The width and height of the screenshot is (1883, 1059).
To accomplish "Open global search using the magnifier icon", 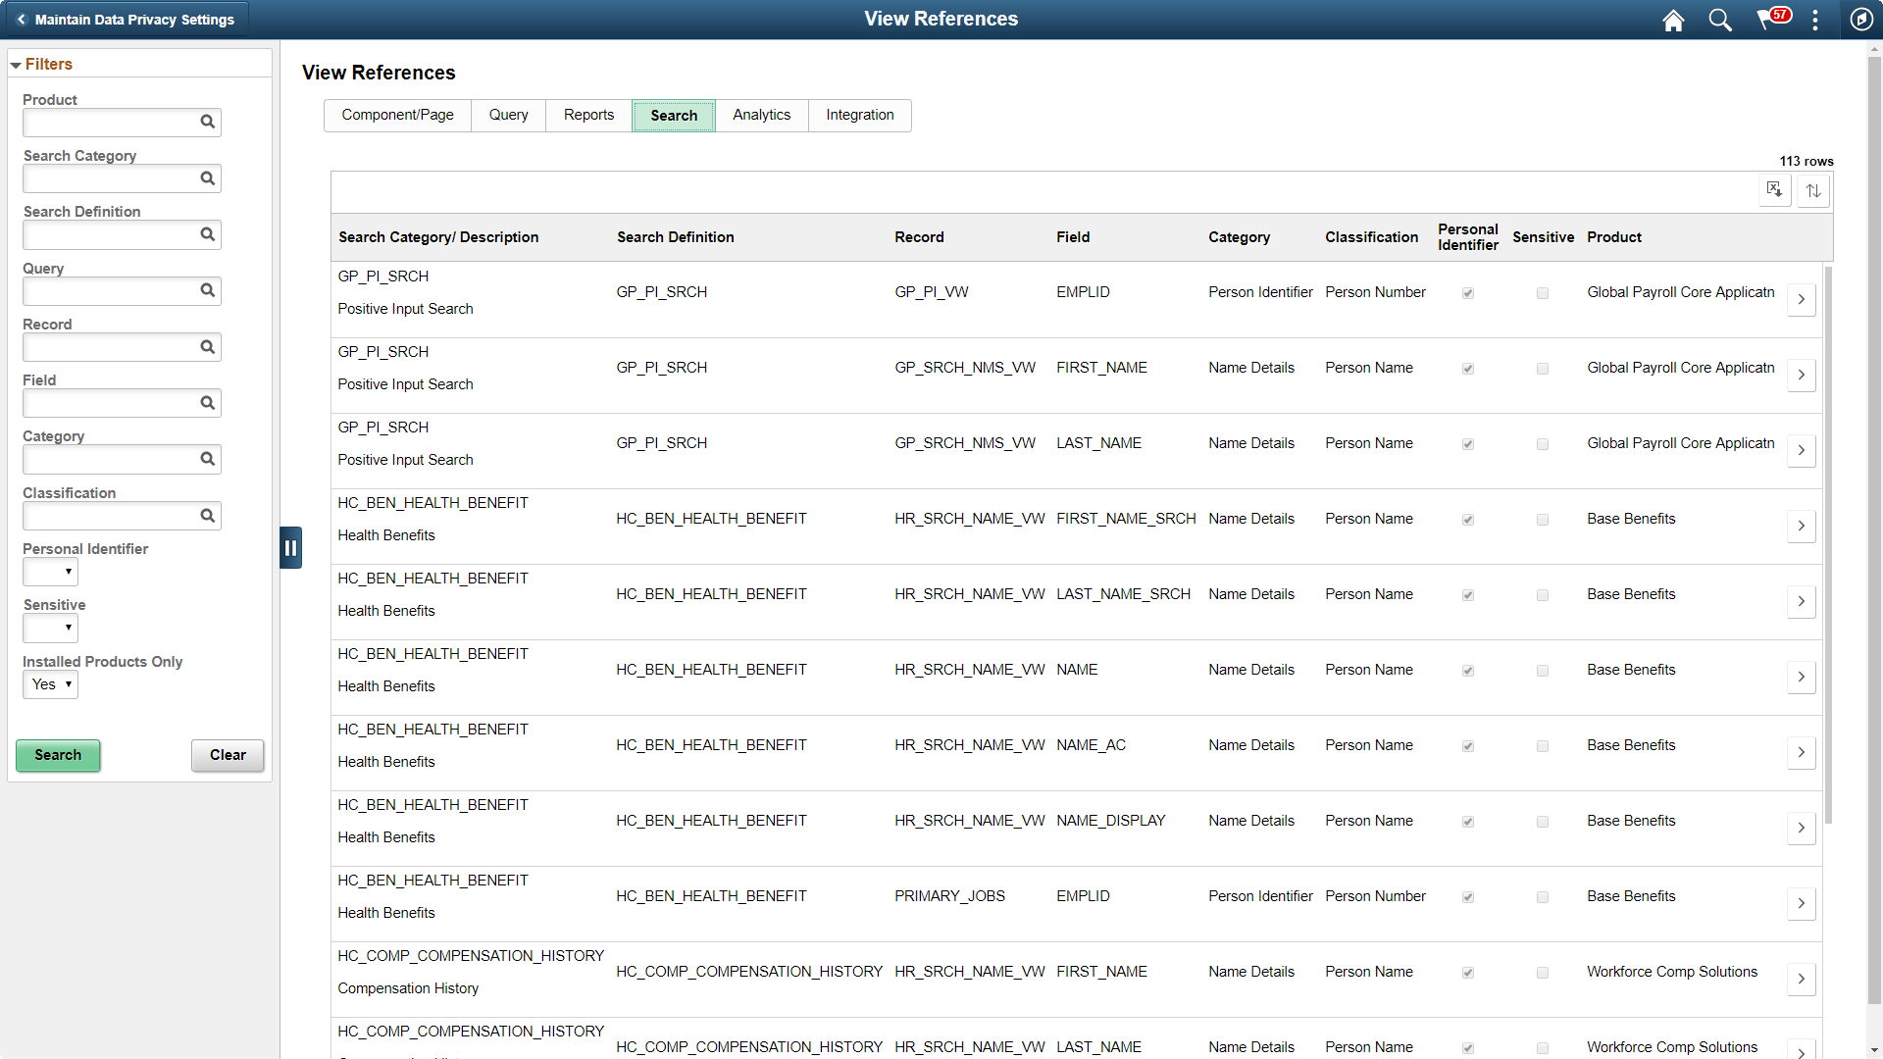I will pyautogui.click(x=1719, y=20).
